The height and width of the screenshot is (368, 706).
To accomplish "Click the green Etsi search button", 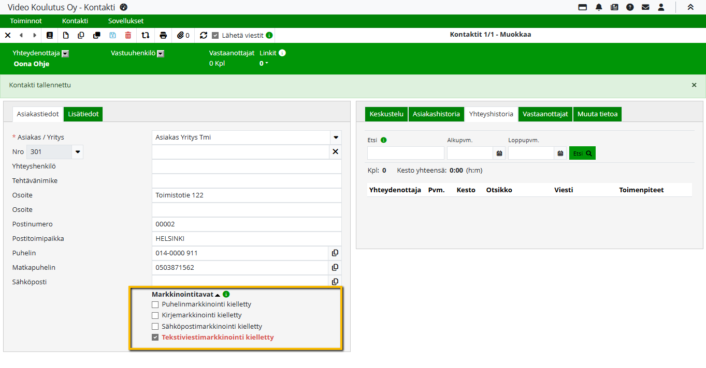I will coord(582,153).
